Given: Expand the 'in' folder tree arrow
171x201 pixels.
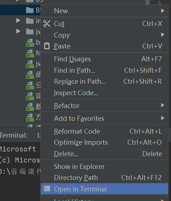Looking at the screenshot, I should pos(18,21).
